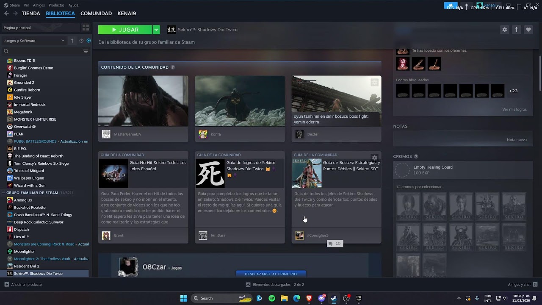Open Elementos descargados status
Image resolution: width=542 pixels, height=305 pixels.
(x=275, y=285)
